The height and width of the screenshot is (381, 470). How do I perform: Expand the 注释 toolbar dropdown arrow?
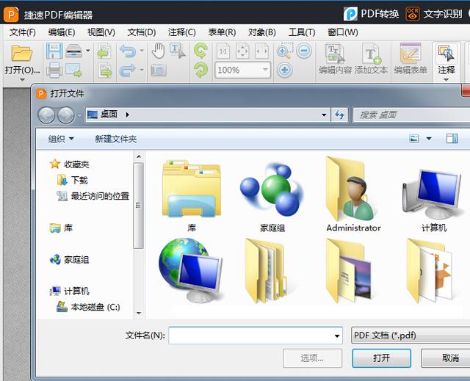pos(446,80)
